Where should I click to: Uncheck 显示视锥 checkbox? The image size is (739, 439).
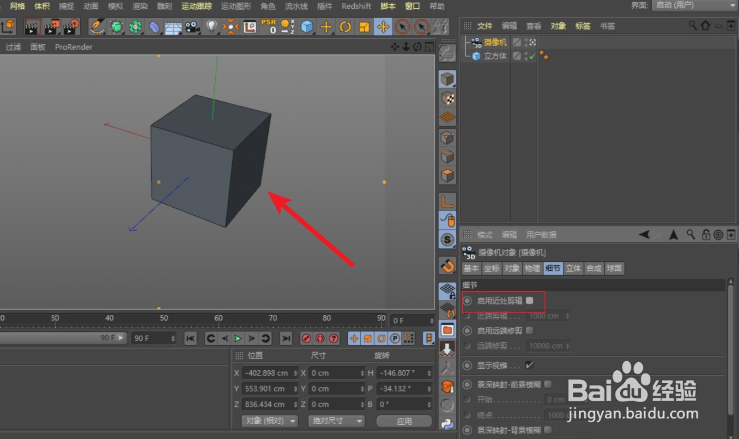coord(529,365)
